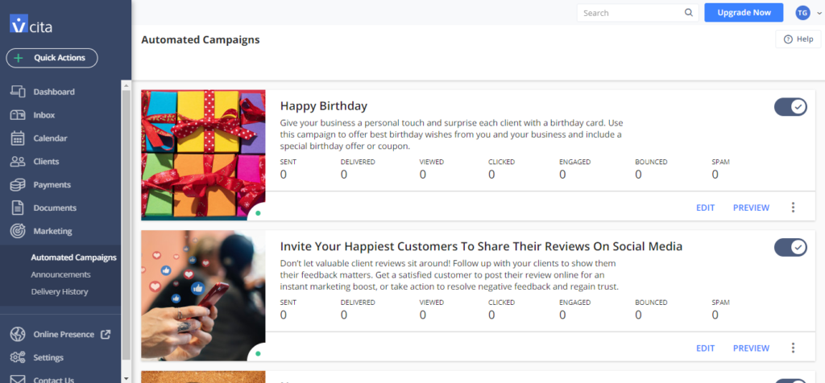Edit the Share Reviews campaign
This screenshot has width=825, height=383.
(x=705, y=348)
